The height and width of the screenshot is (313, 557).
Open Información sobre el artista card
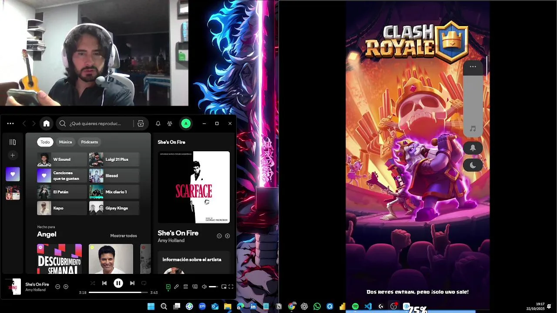[x=194, y=262]
